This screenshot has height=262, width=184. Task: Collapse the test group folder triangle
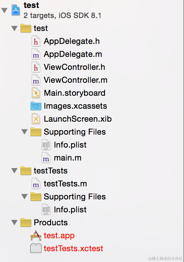pos(14,28)
